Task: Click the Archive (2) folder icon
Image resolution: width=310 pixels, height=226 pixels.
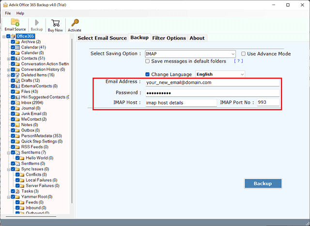Action: (x=17, y=42)
